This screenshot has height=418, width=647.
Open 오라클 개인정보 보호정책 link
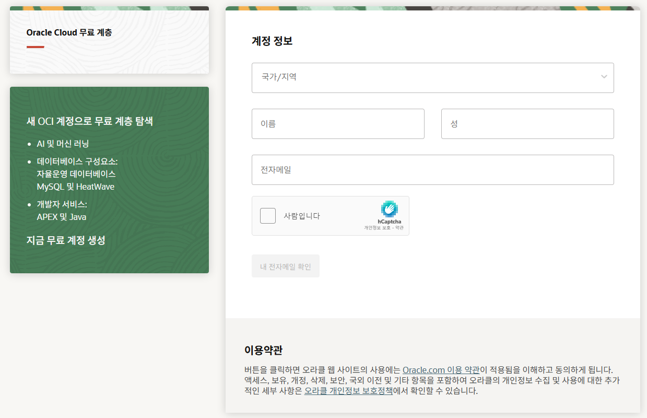[348, 391]
